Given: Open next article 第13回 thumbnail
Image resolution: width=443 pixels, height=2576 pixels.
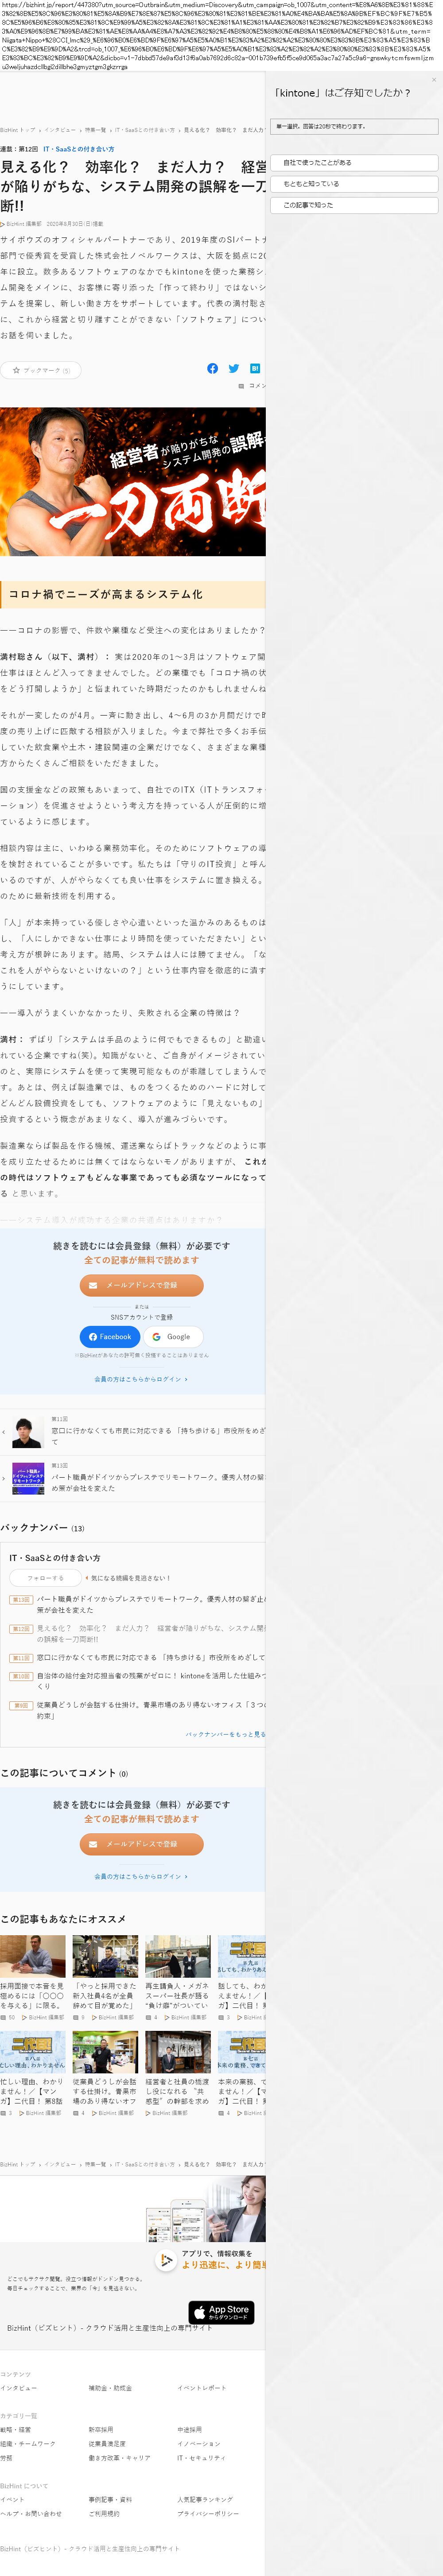Looking at the screenshot, I should point(28,1478).
